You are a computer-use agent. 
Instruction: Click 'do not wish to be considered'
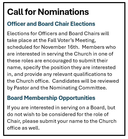click(x=41, y=114)
